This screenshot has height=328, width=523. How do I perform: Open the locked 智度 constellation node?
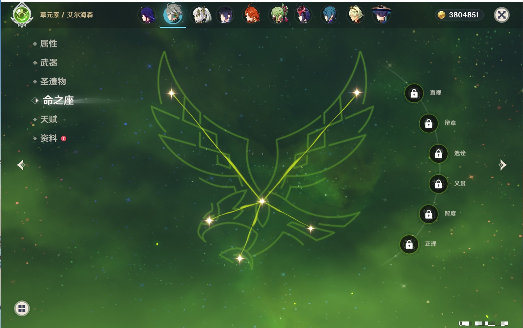(x=428, y=214)
